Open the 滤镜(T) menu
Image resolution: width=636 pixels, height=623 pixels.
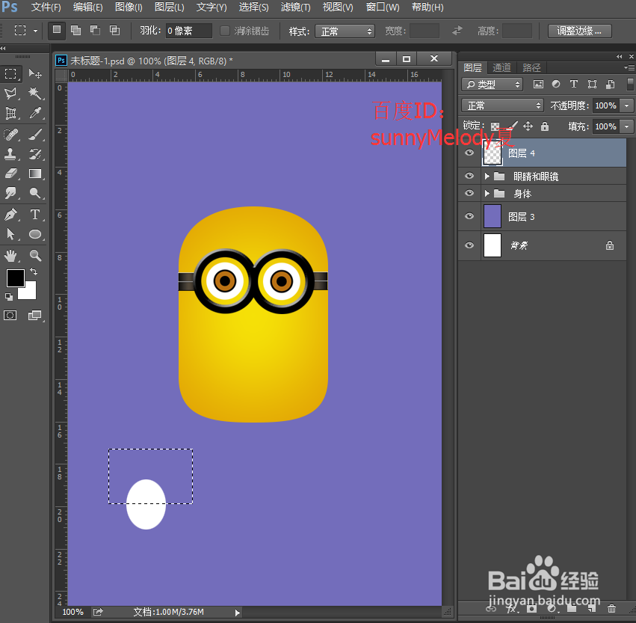(x=296, y=7)
